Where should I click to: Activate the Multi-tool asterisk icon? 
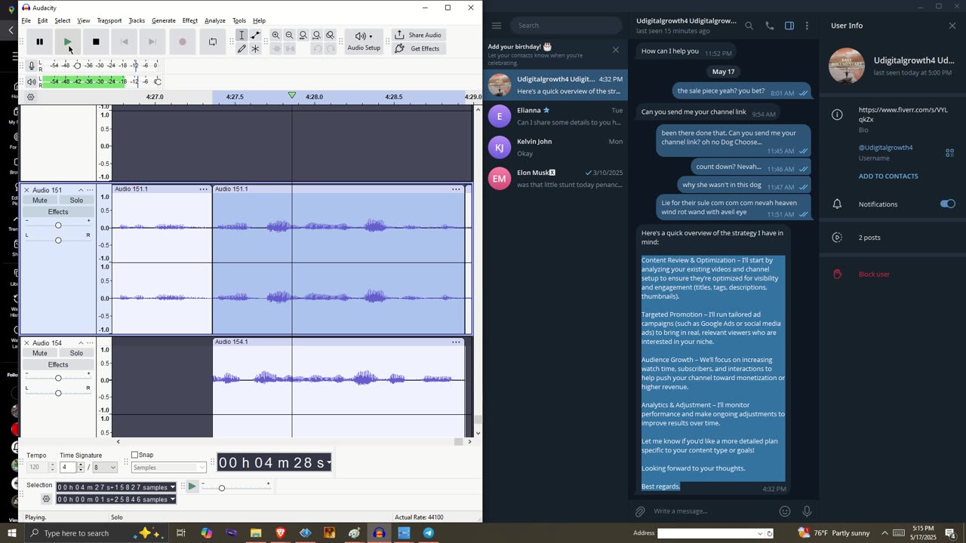click(x=255, y=49)
